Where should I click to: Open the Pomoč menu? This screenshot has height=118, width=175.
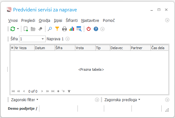(109, 21)
